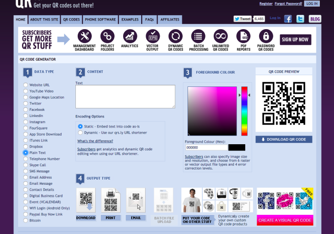Open the Register link
This screenshot has width=334, height=234.
click(266, 4)
